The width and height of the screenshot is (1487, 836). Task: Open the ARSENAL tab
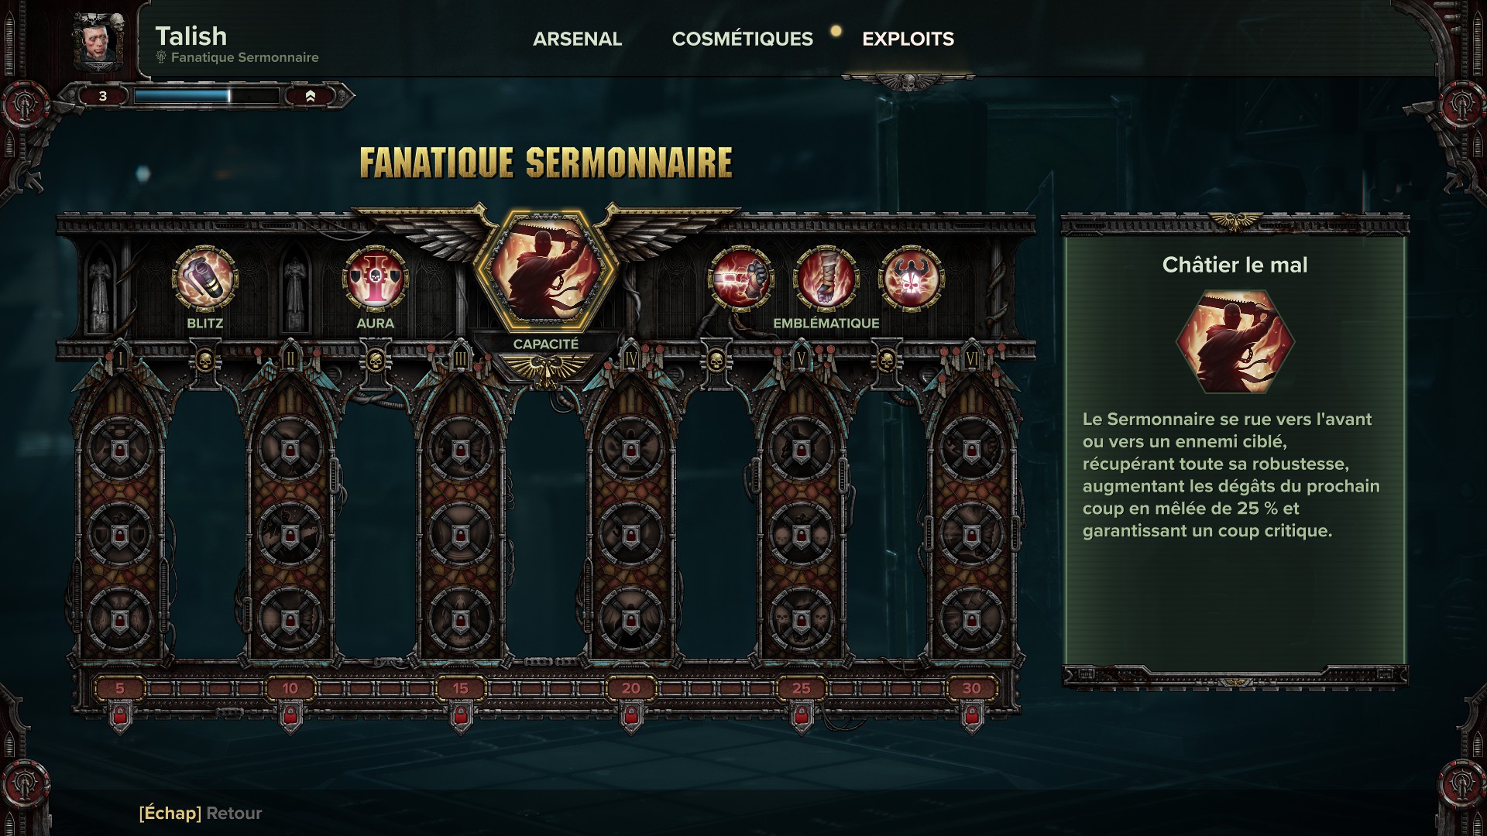577,39
